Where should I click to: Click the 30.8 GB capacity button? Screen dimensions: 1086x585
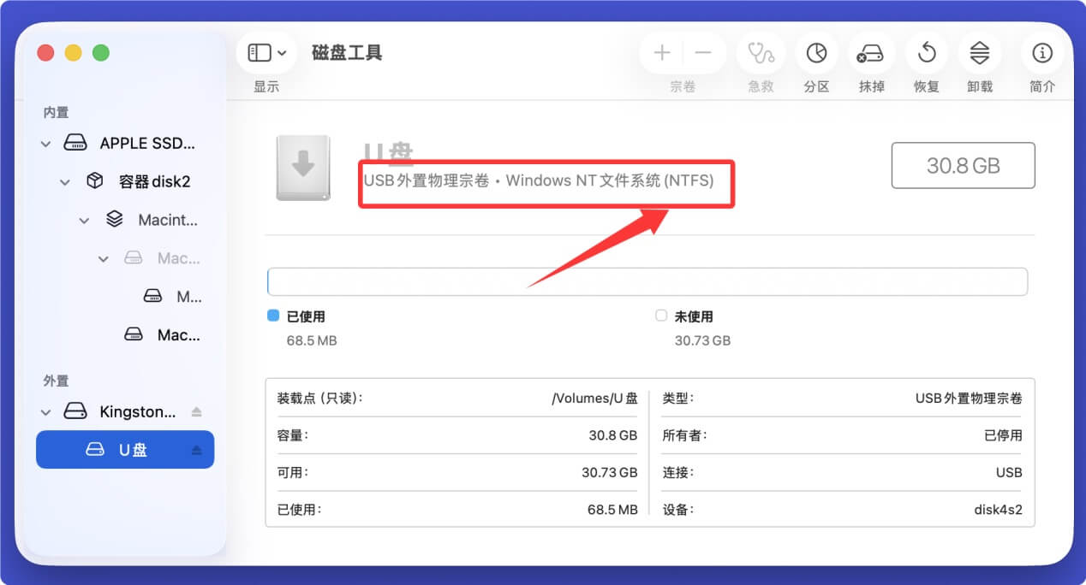[963, 165]
